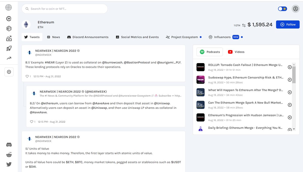This screenshot has height=172, width=303.
Task: Open the Empire thumbnail of Sudoswap episode
Action: click(x=200, y=80)
